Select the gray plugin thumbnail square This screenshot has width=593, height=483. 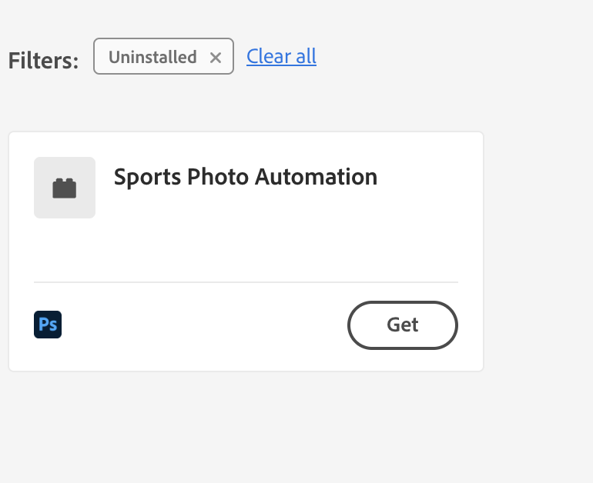(x=65, y=188)
